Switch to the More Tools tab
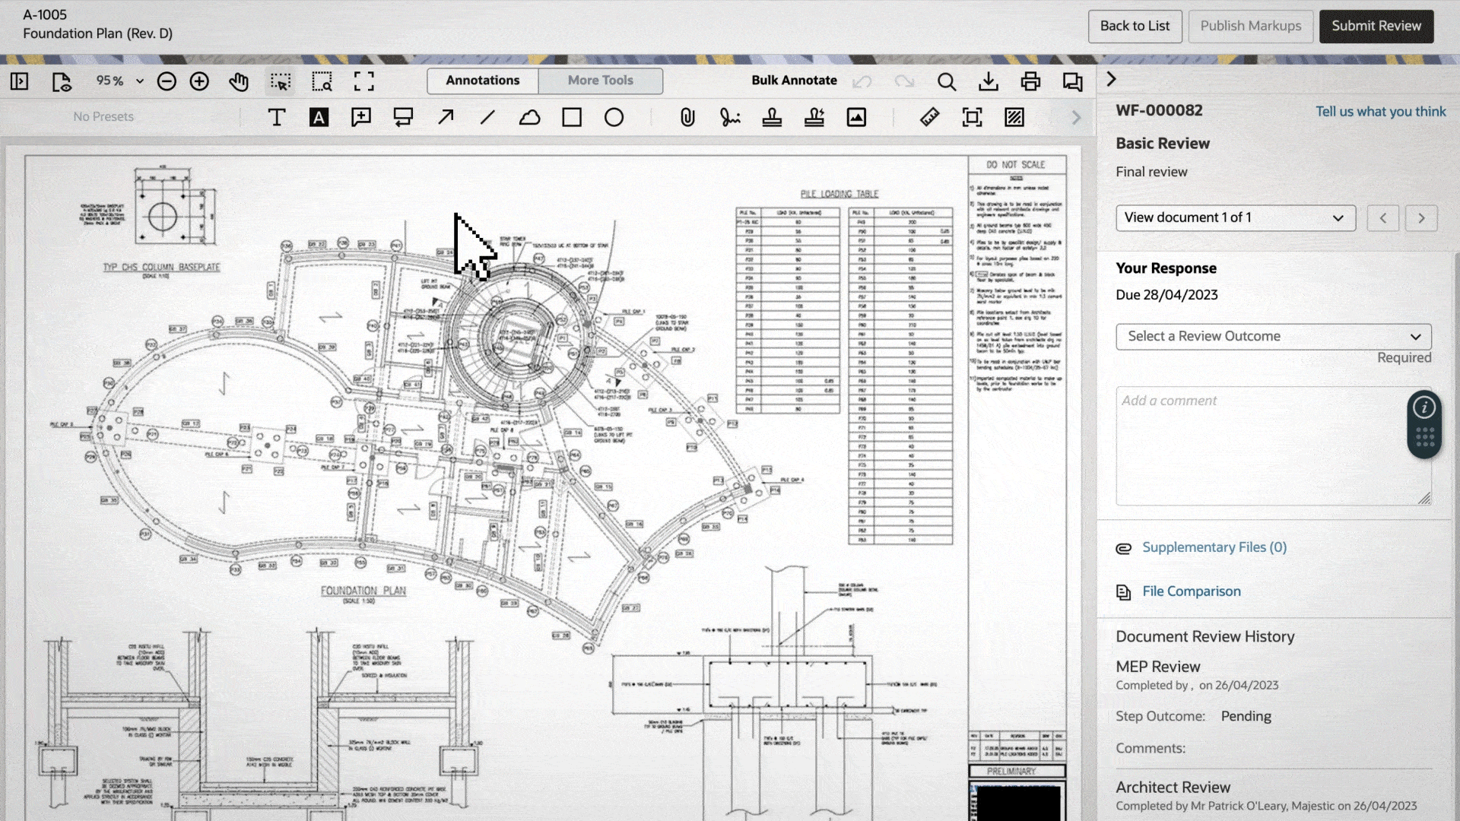 point(600,81)
